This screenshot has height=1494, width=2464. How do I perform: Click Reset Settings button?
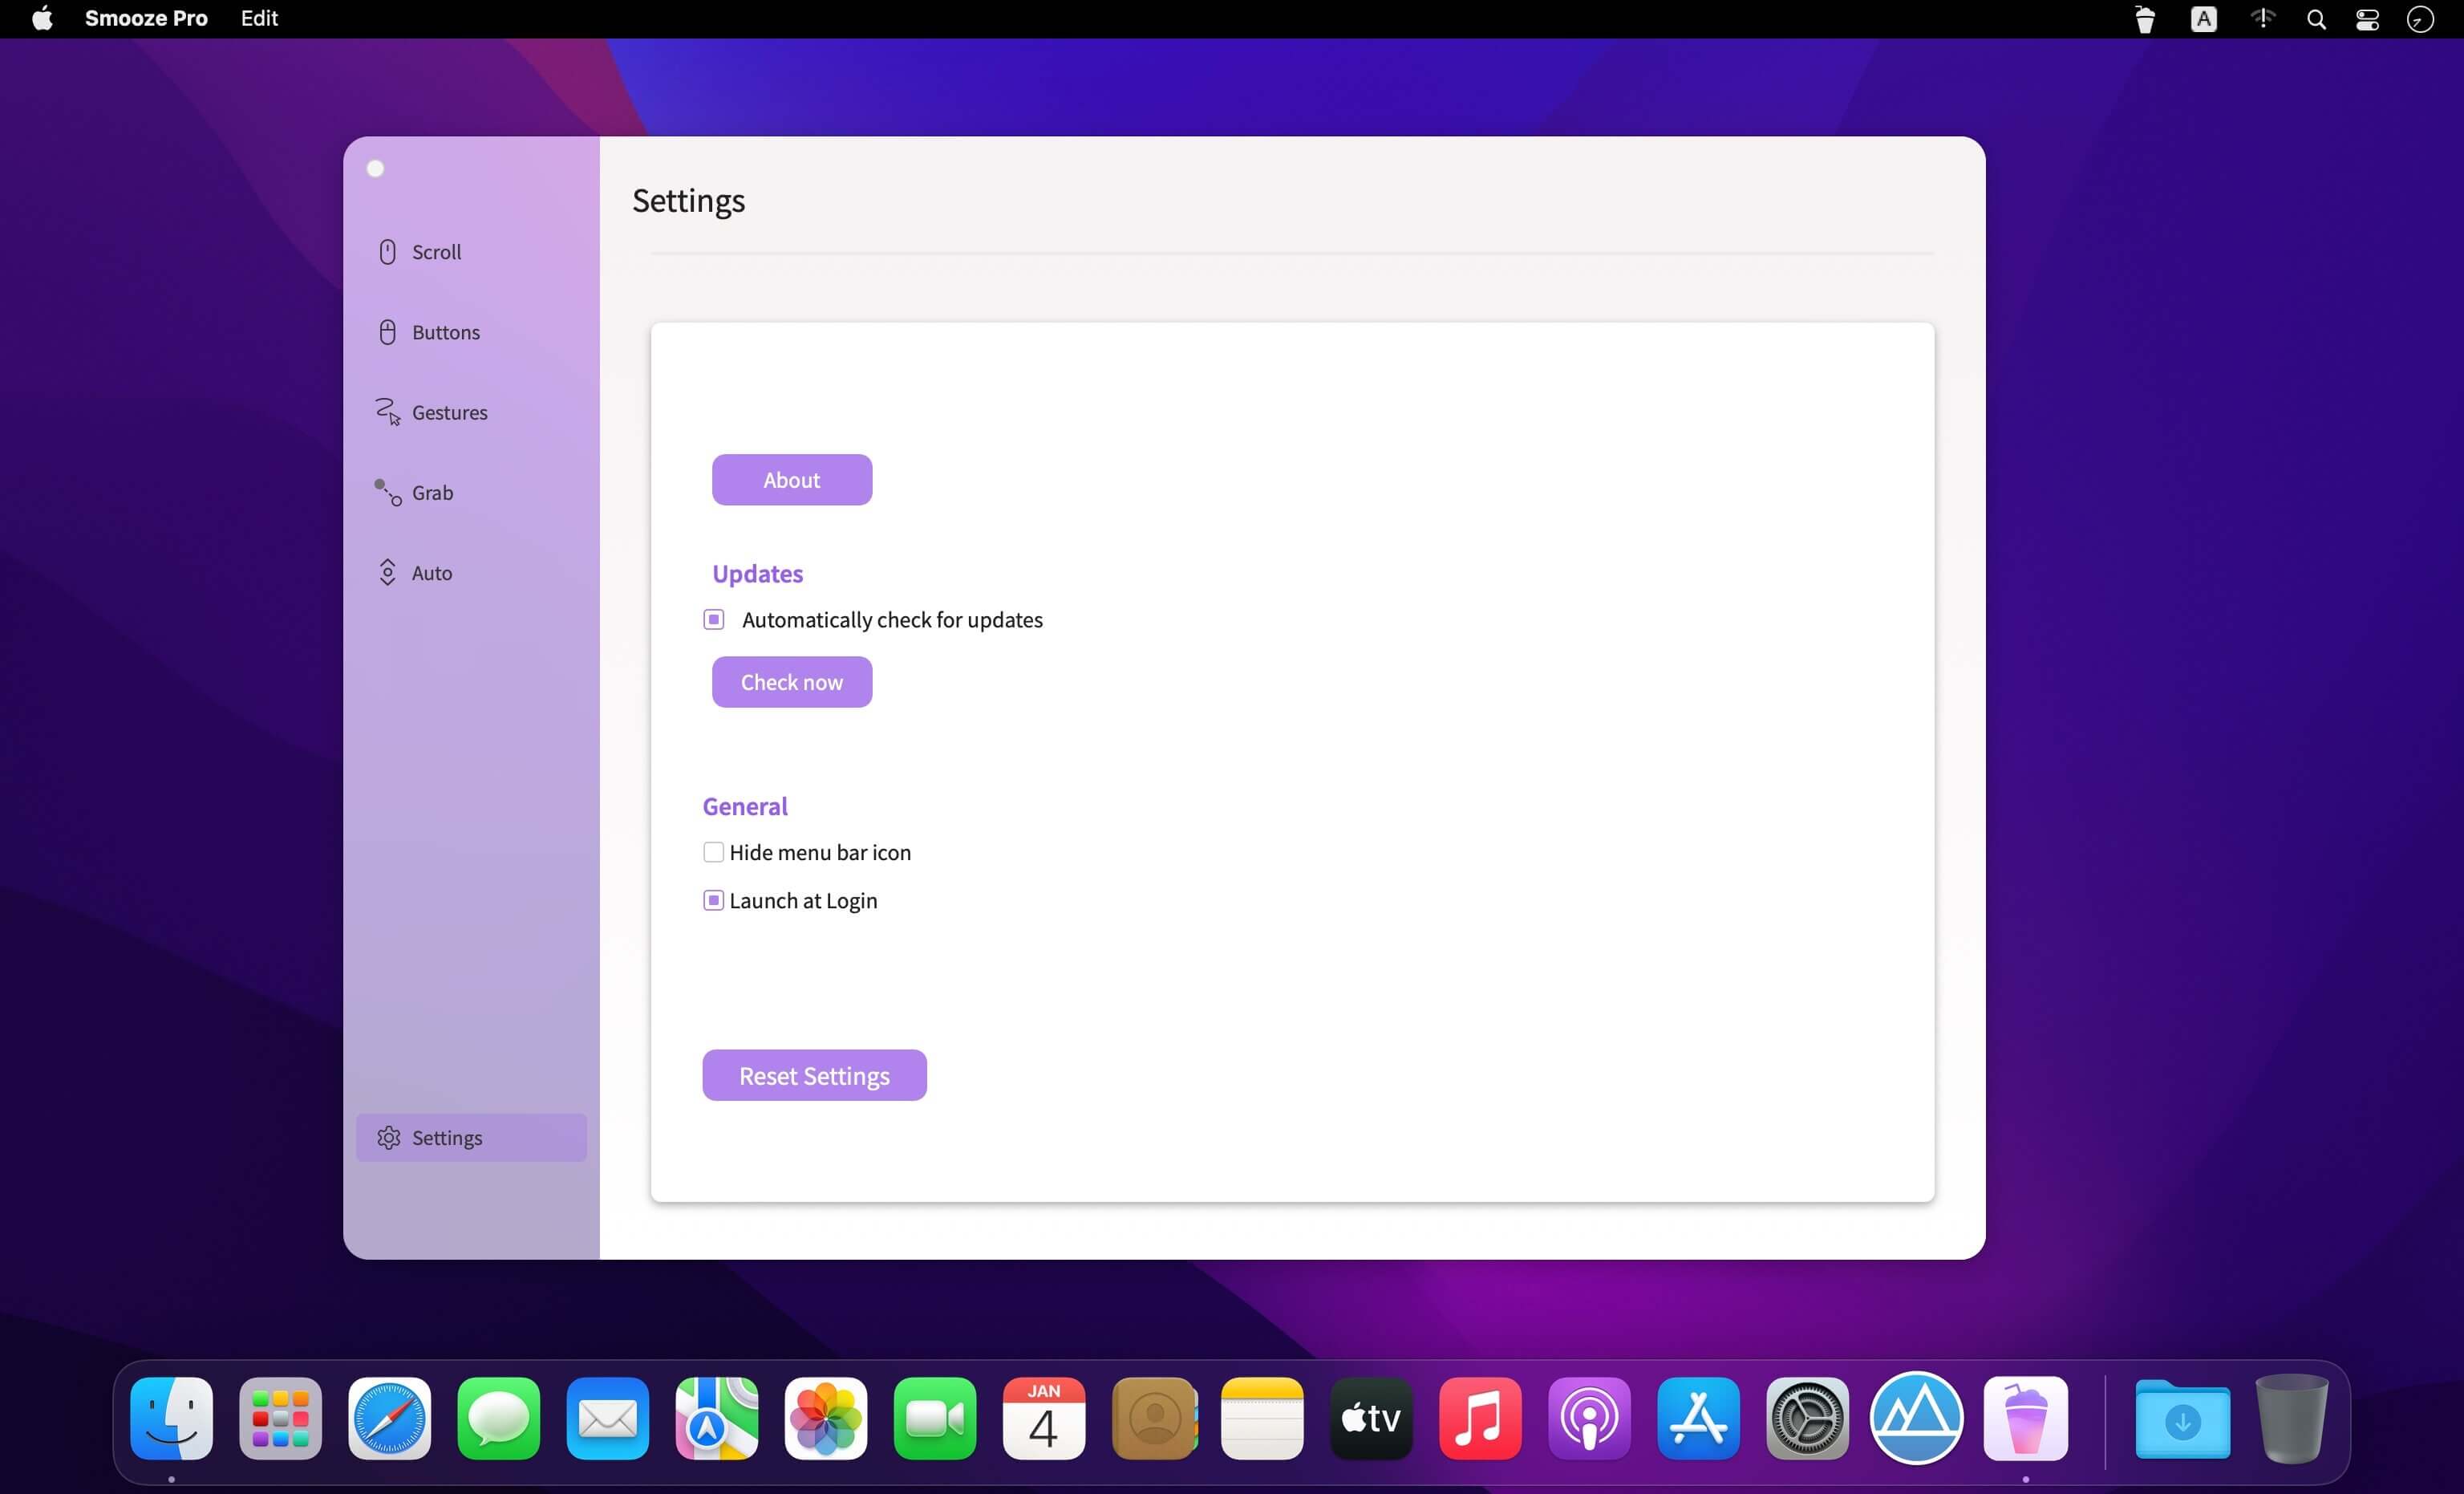814,1074
